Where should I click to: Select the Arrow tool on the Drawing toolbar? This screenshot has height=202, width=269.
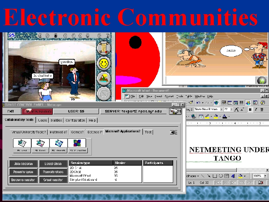pyautogui.click(x=209, y=176)
